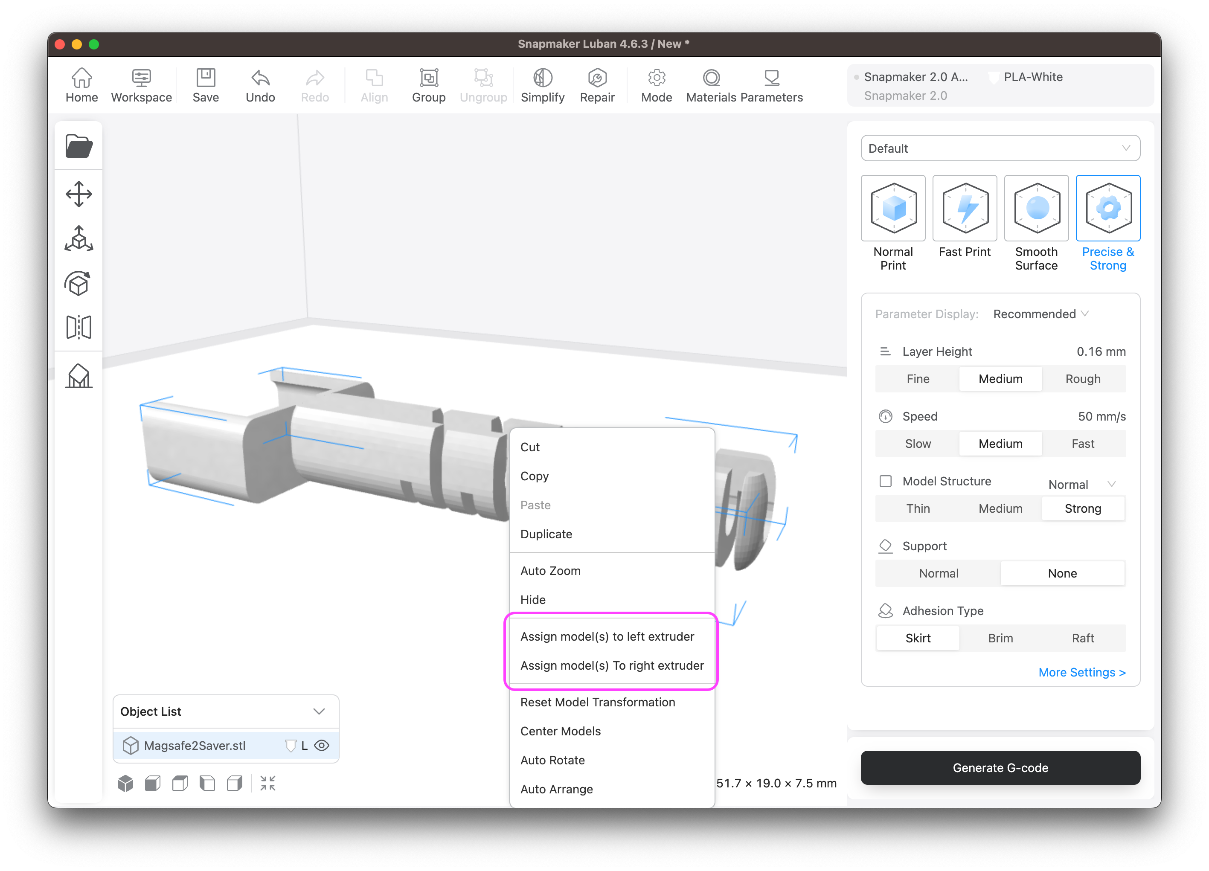Choose Assign model(s) to left extruder
The height and width of the screenshot is (871, 1209).
[x=607, y=636]
